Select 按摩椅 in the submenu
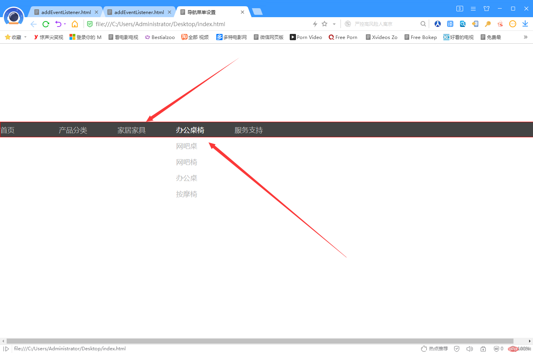 187,194
